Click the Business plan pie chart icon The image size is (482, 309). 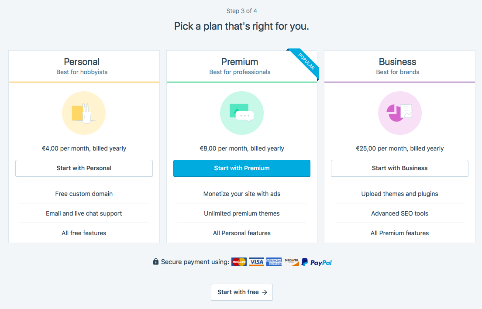click(x=399, y=113)
